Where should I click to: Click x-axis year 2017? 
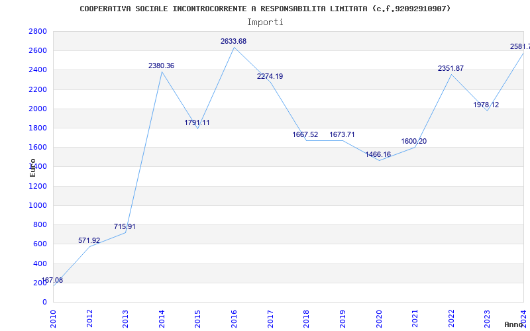click(270, 318)
